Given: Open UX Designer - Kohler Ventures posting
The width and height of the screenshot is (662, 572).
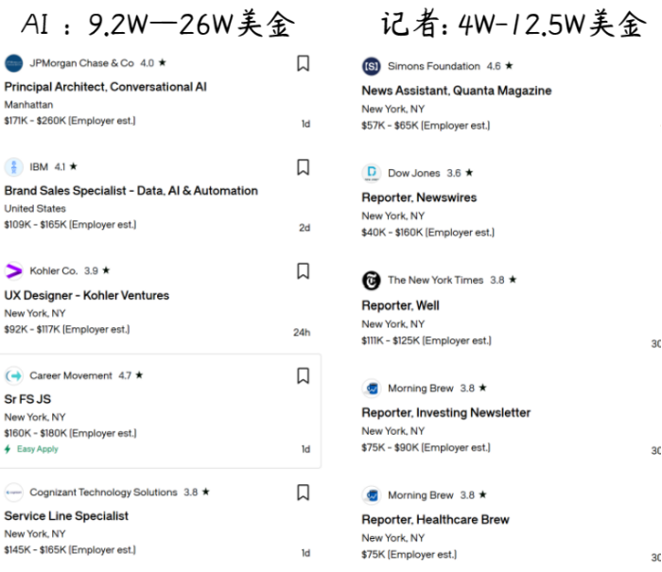Looking at the screenshot, I should click(x=86, y=295).
